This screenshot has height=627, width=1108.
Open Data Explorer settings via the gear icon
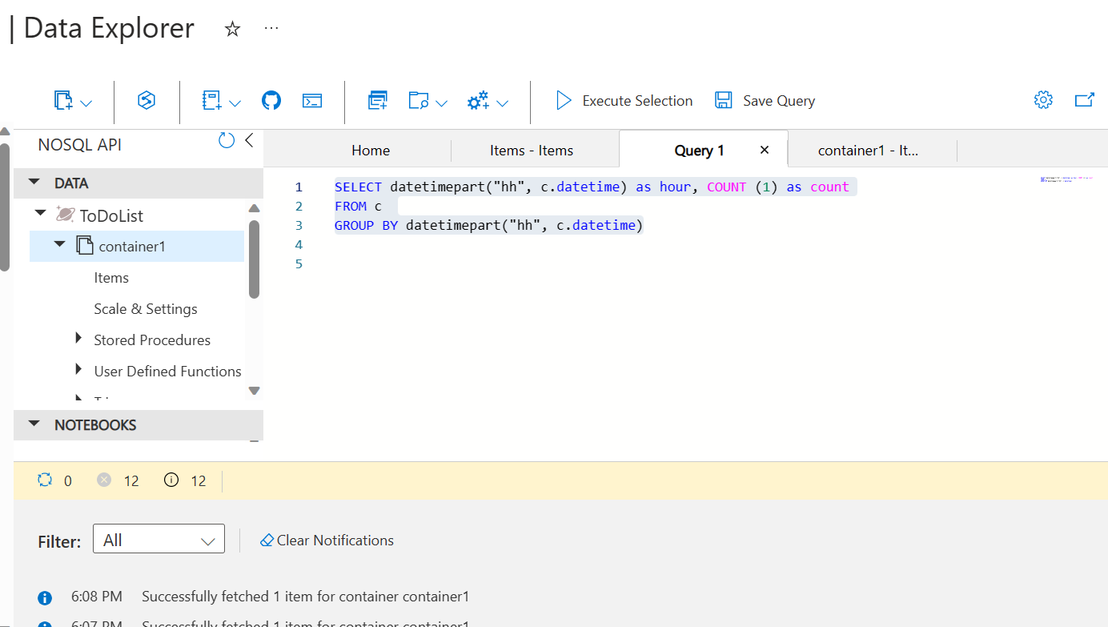pos(1043,99)
